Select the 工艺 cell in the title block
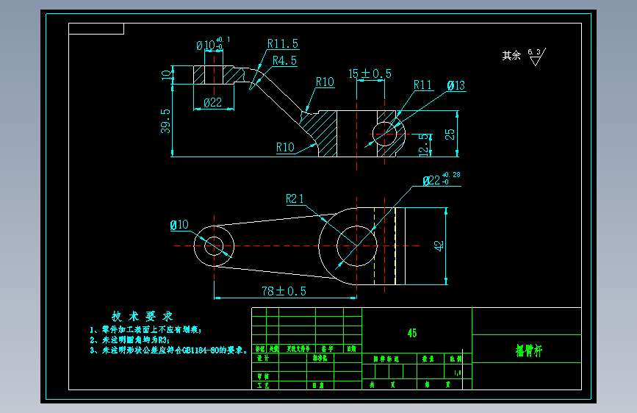Viewport: 637px width, 413px height. coord(263,385)
